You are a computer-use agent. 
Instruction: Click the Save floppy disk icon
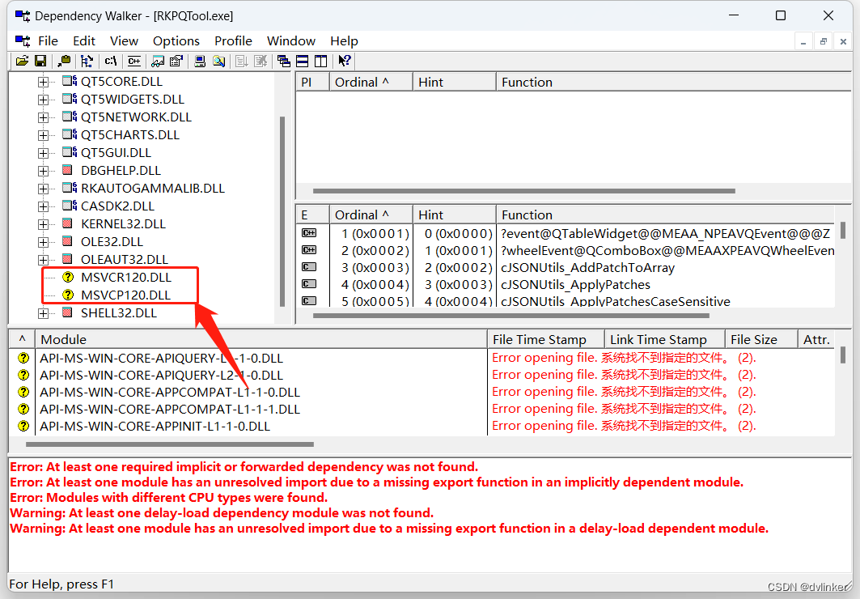coord(40,61)
